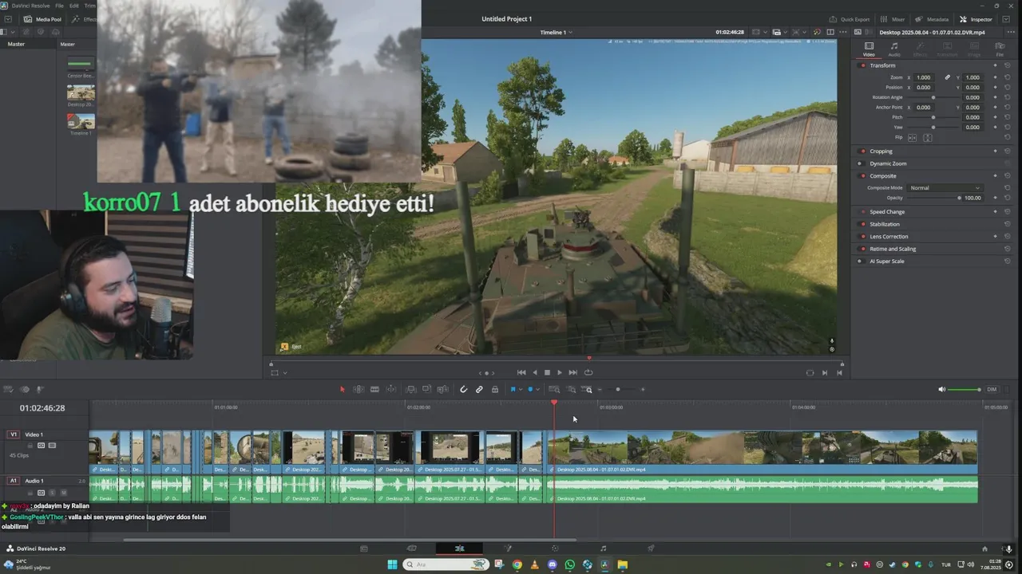Image resolution: width=1022 pixels, height=574 pixels.
Task: Open the Timeline 1 name dropdown
Action: click(557, 32)
